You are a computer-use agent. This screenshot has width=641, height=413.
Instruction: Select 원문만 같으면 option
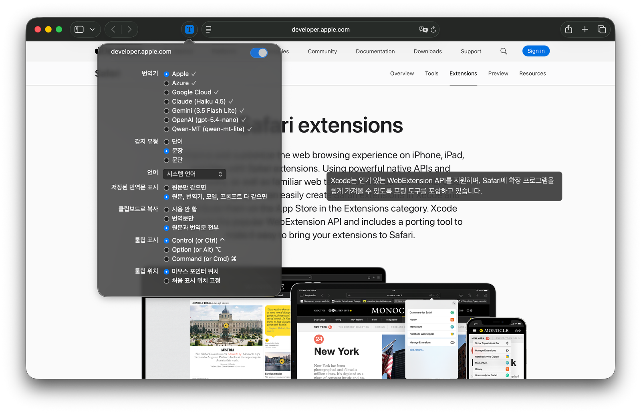click(x=185, y=187)
